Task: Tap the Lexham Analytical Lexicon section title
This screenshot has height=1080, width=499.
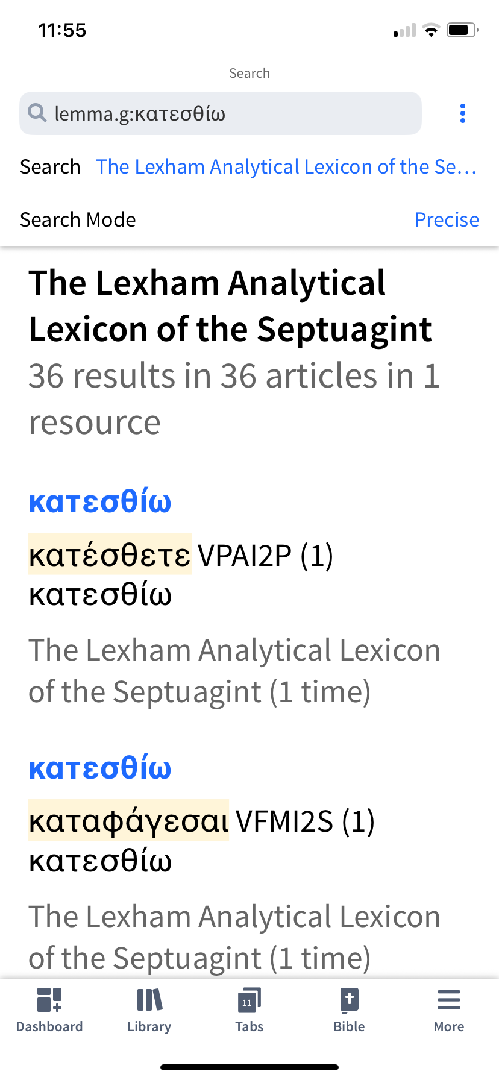Action: [x=230, y=306]
